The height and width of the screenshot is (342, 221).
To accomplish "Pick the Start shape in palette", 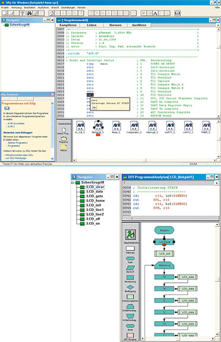I will pos(130,259).
